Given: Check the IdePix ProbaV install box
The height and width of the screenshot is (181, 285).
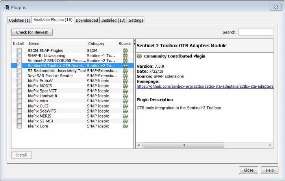Looking at the screenshot, I should coord(19,81).
